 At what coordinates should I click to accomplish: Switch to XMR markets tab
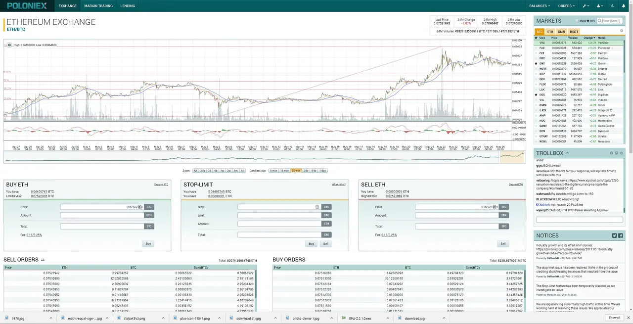pos(561,32)
